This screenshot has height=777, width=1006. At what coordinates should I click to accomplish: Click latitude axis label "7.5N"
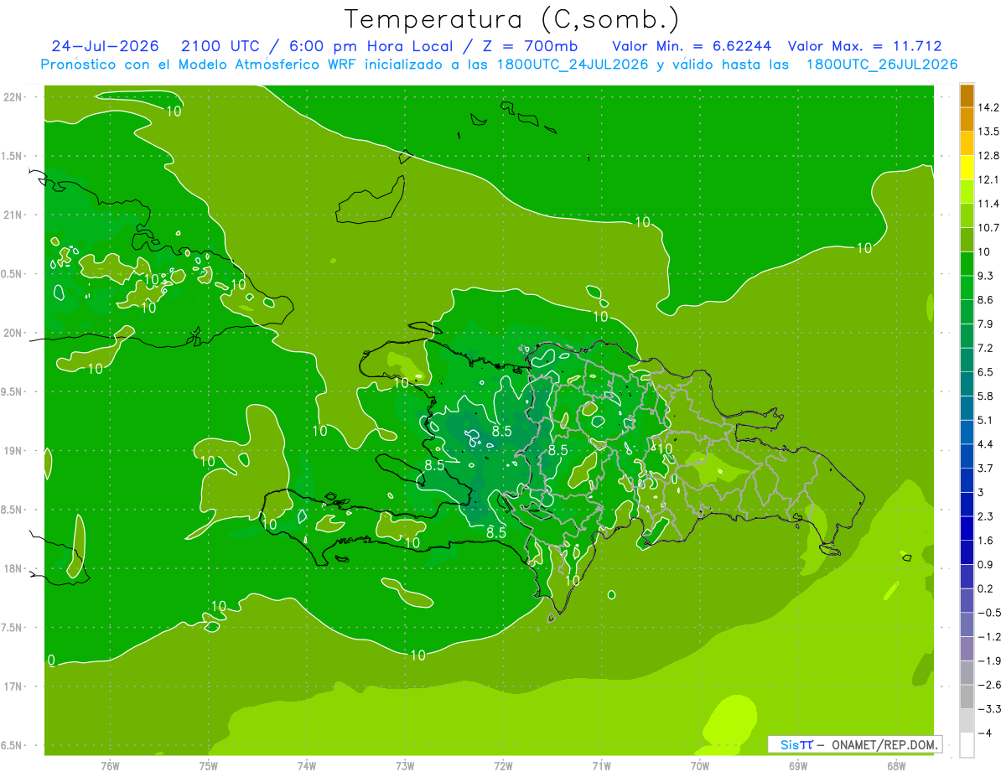click(x=13, y=628)
